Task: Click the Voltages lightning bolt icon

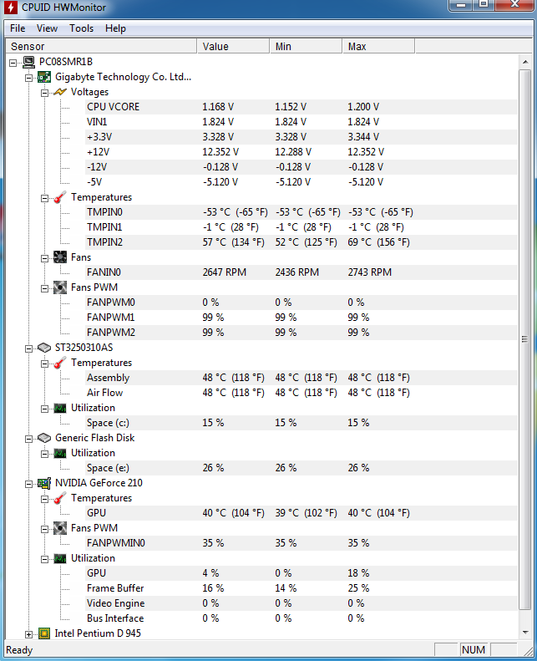Action: click(x=60, y=92)
